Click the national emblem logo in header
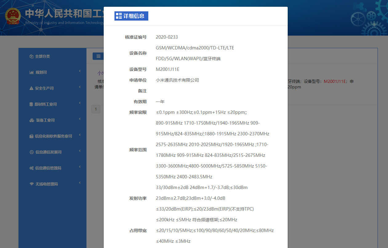The image size is (388, 248). click(13, 17)
